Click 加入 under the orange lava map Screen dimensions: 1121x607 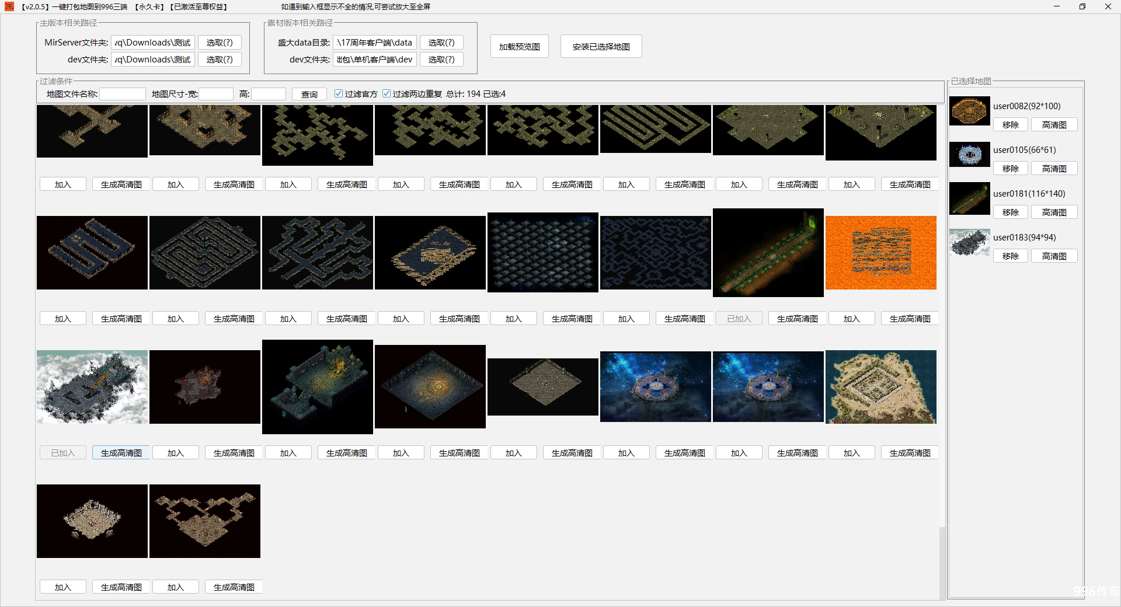tap(852, 319)
